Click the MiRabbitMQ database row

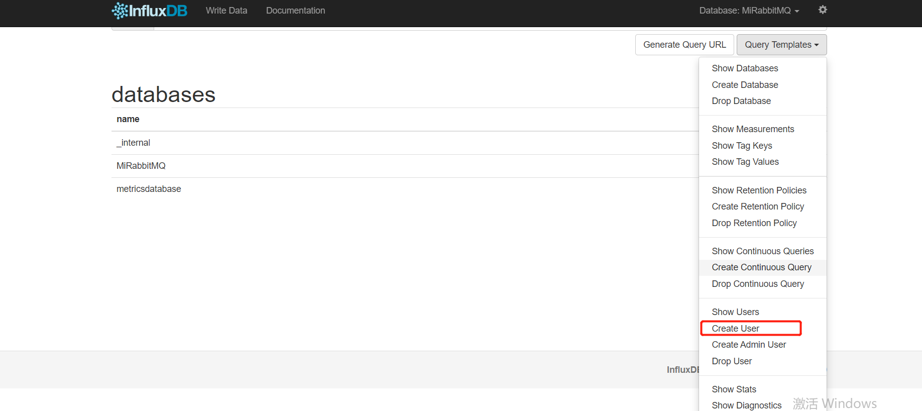coord(405,166)
